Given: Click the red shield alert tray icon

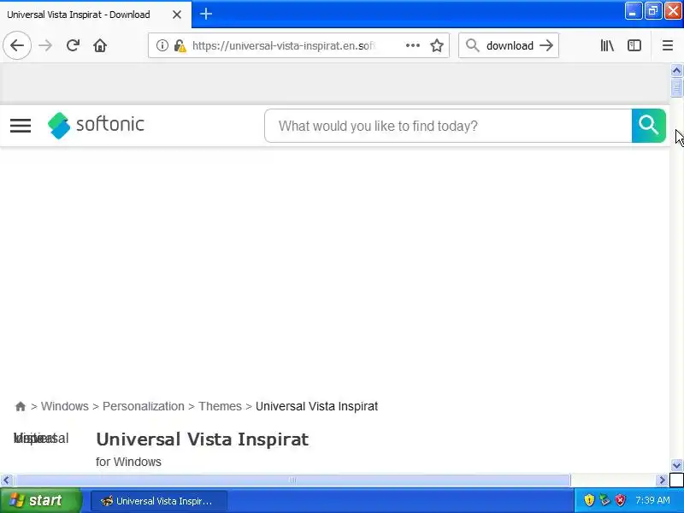Looking at the screenshot, I should [620, 500].
